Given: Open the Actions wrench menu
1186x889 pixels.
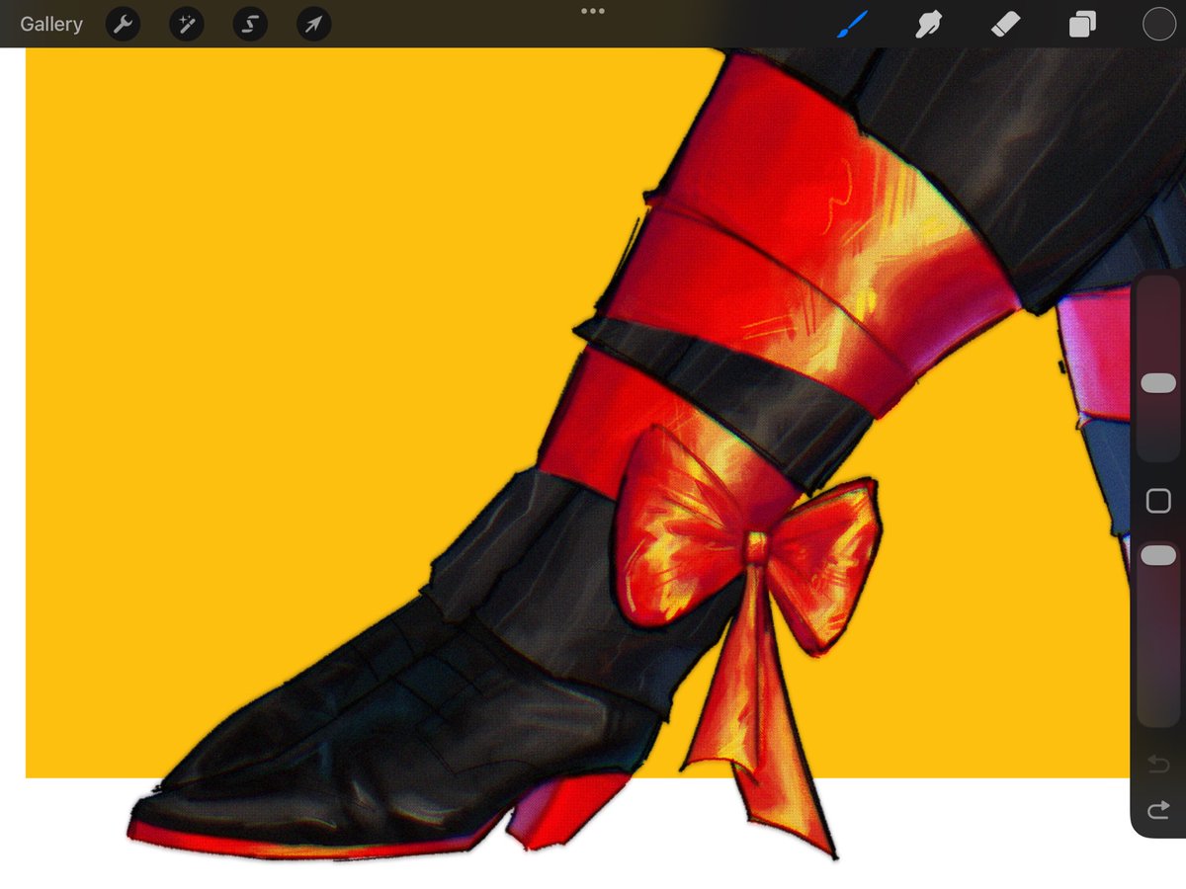Looking at the screenshot, I should point(124,25).
